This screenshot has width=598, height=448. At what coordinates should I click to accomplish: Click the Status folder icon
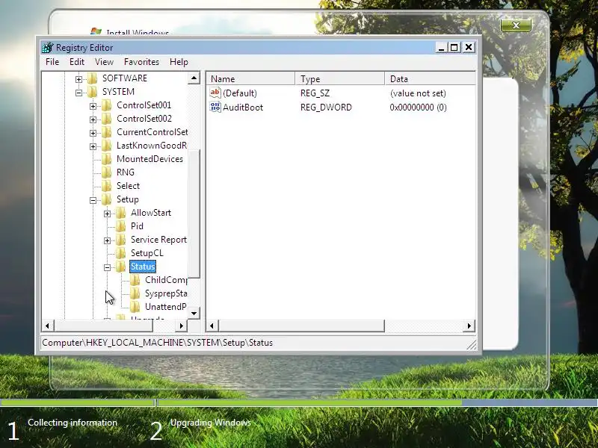click(x=121, y=267)
